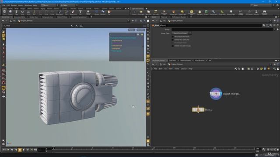
Task: Click the blast1 node name field
Action: pos(210,25)
